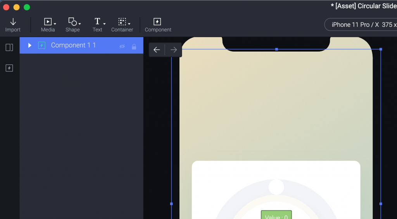Image resolution: width=397 pixels, height=219 pixels.
Task: Toggle the lock on Component 1 1
Action: tap(134, 47)
